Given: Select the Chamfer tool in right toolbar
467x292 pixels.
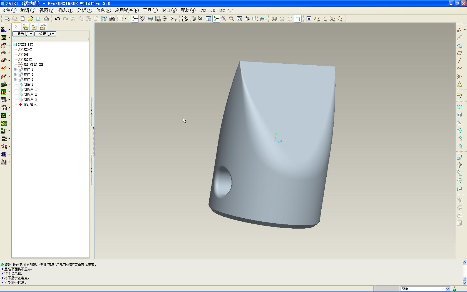Looking at the screenshot, I should [x=459, y=146].
